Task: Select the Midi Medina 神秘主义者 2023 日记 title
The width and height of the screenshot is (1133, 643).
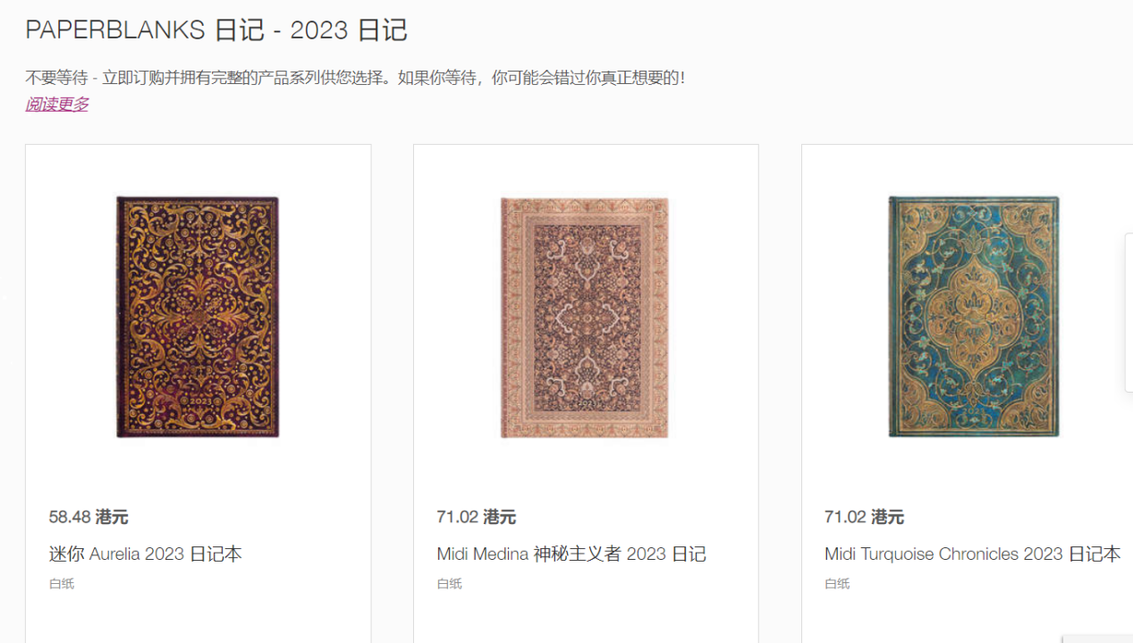Action: [571, 554]
